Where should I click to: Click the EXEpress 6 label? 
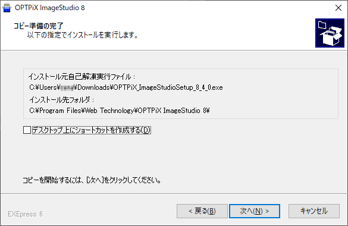[x=25, y=214]
